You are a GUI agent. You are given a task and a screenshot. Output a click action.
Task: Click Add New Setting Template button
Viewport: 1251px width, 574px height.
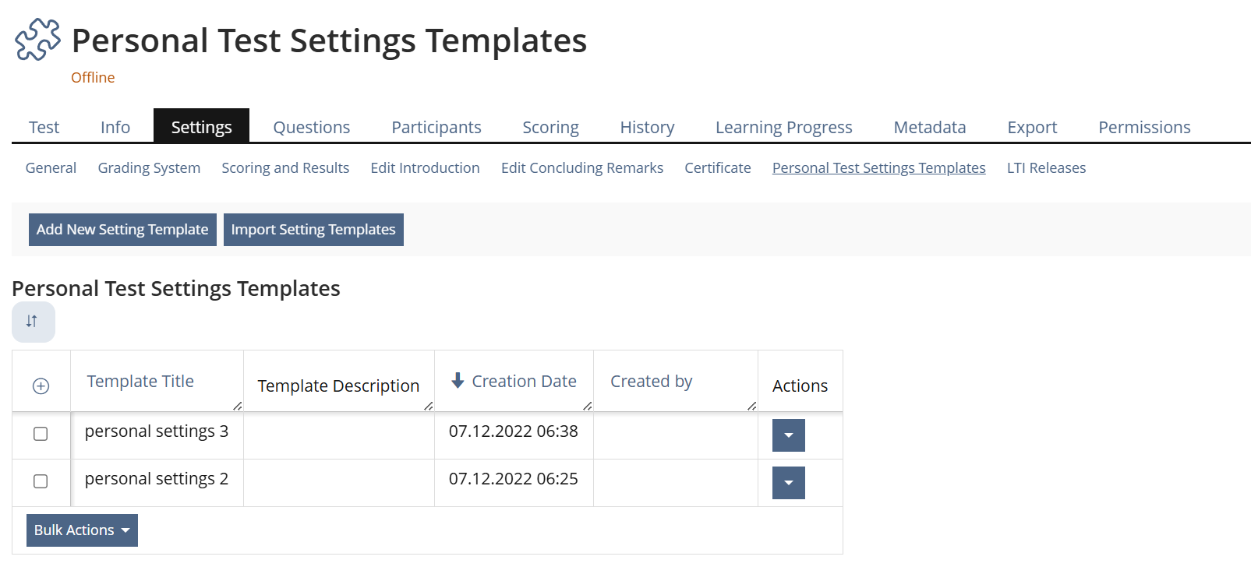pyautogui.click(x=122, y=230)
